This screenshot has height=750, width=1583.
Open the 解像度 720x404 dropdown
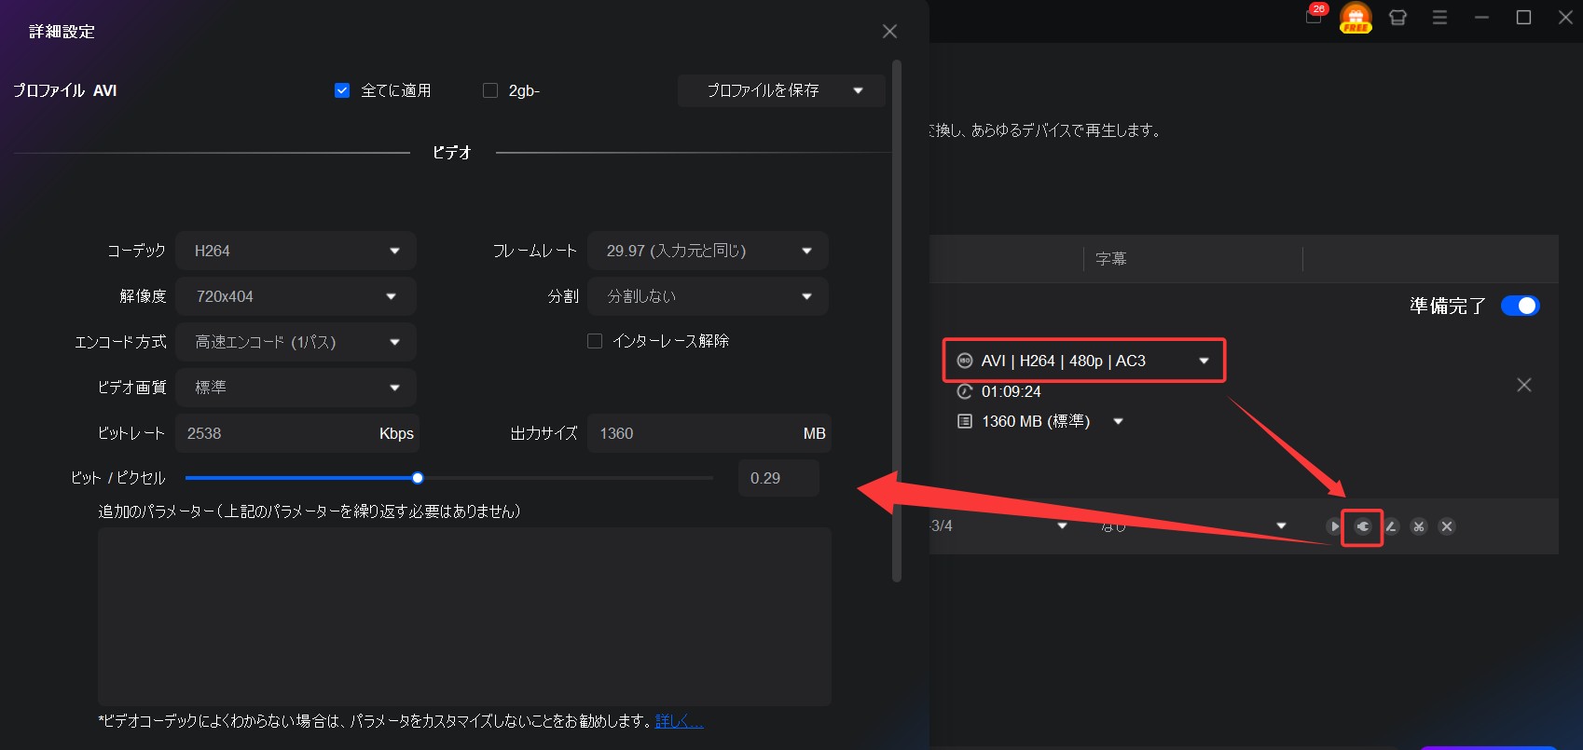point(296,296)
